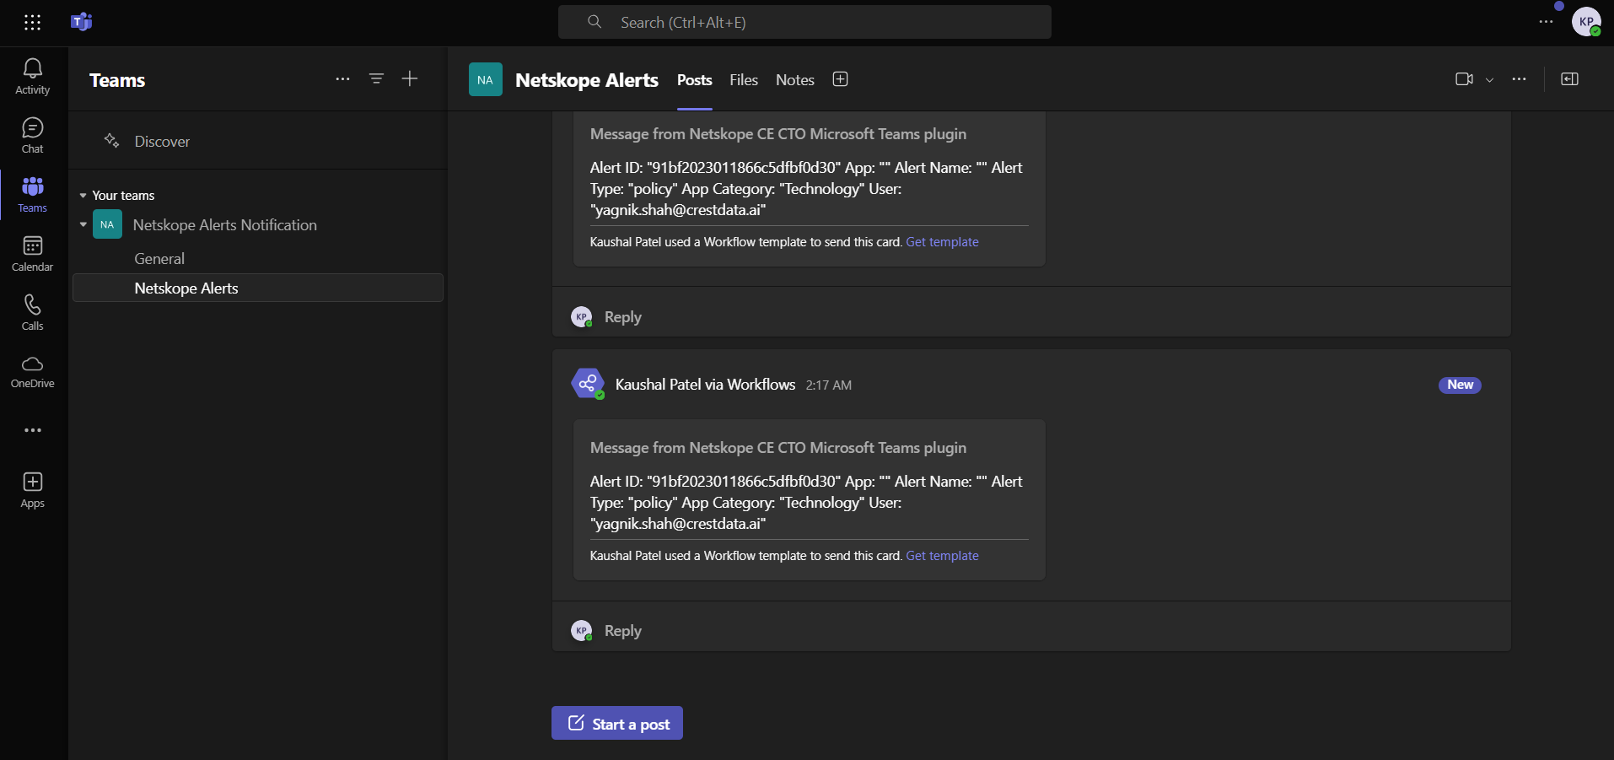Open KP profile avatar menu

coord(1586,22)
